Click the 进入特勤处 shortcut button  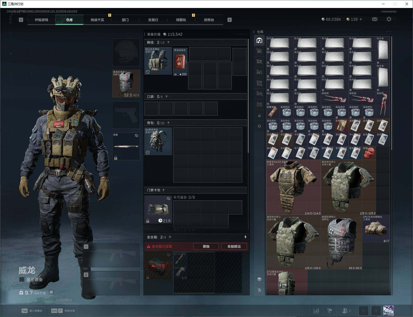[32, 311]
